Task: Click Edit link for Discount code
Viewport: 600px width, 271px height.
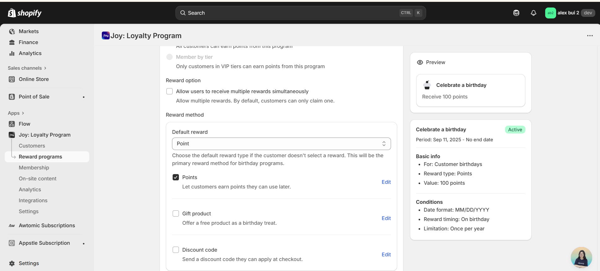Action: (386, 254)
